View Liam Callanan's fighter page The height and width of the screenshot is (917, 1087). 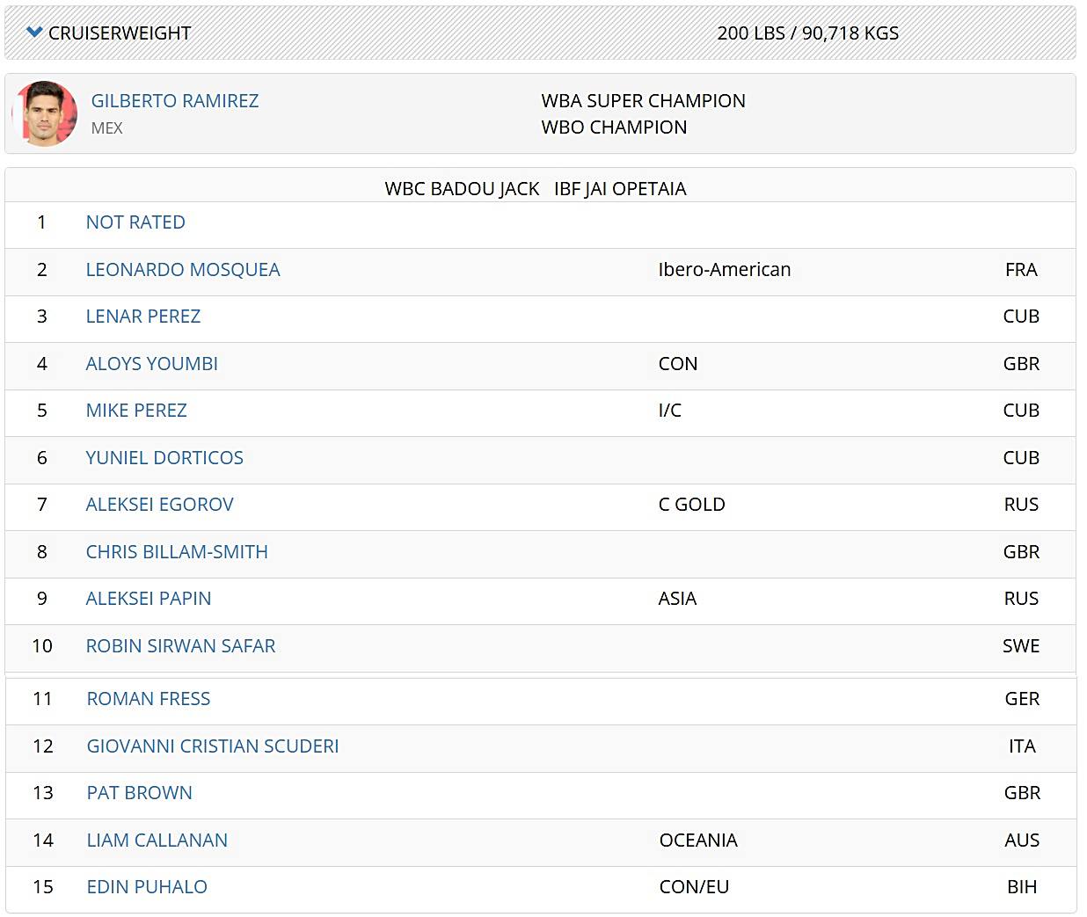(157, 841)
